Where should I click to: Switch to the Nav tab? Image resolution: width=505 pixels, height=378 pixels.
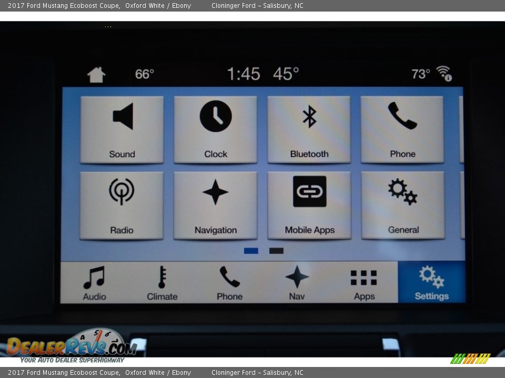click(297, 283)
